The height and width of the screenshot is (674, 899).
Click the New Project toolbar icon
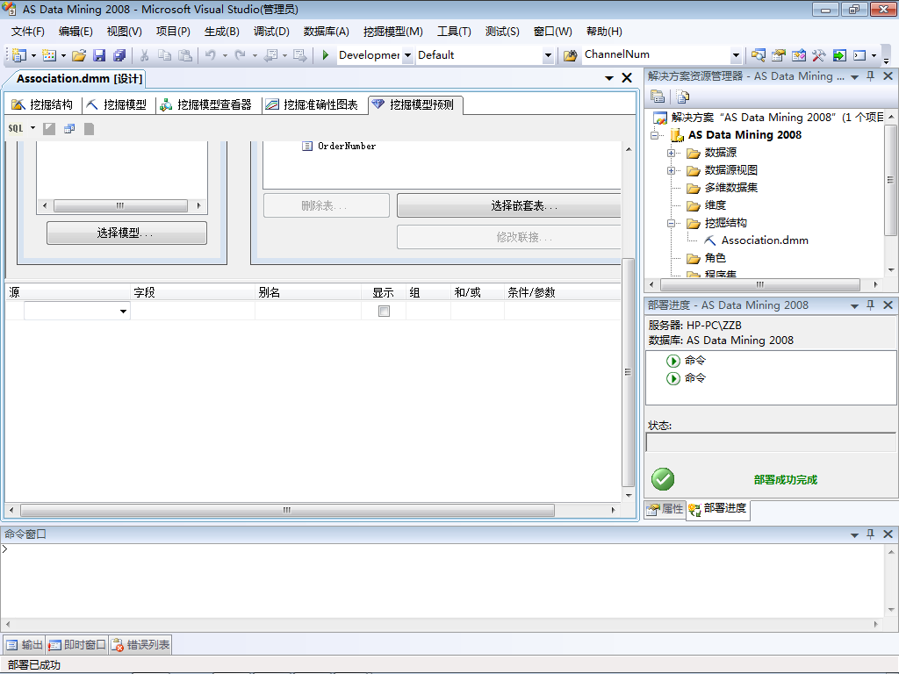19,55
